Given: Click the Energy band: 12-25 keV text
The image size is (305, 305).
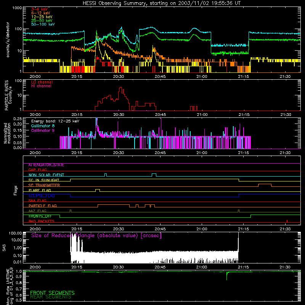Looking at the screenshot, I should pos(55,121).
